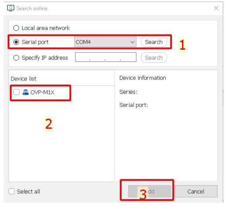
Task: Tick the OVP-M1X device checkbox
Action: pos(16,92)
